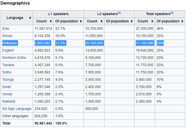Open the Tswana language link
Image resolution: width=195 pixels, height=129 pixels.
point(8,65)
